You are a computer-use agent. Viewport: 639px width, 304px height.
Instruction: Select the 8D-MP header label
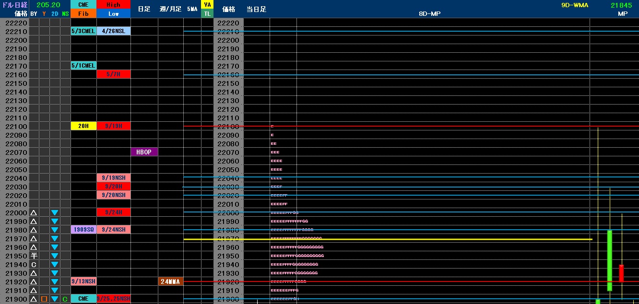429,14
